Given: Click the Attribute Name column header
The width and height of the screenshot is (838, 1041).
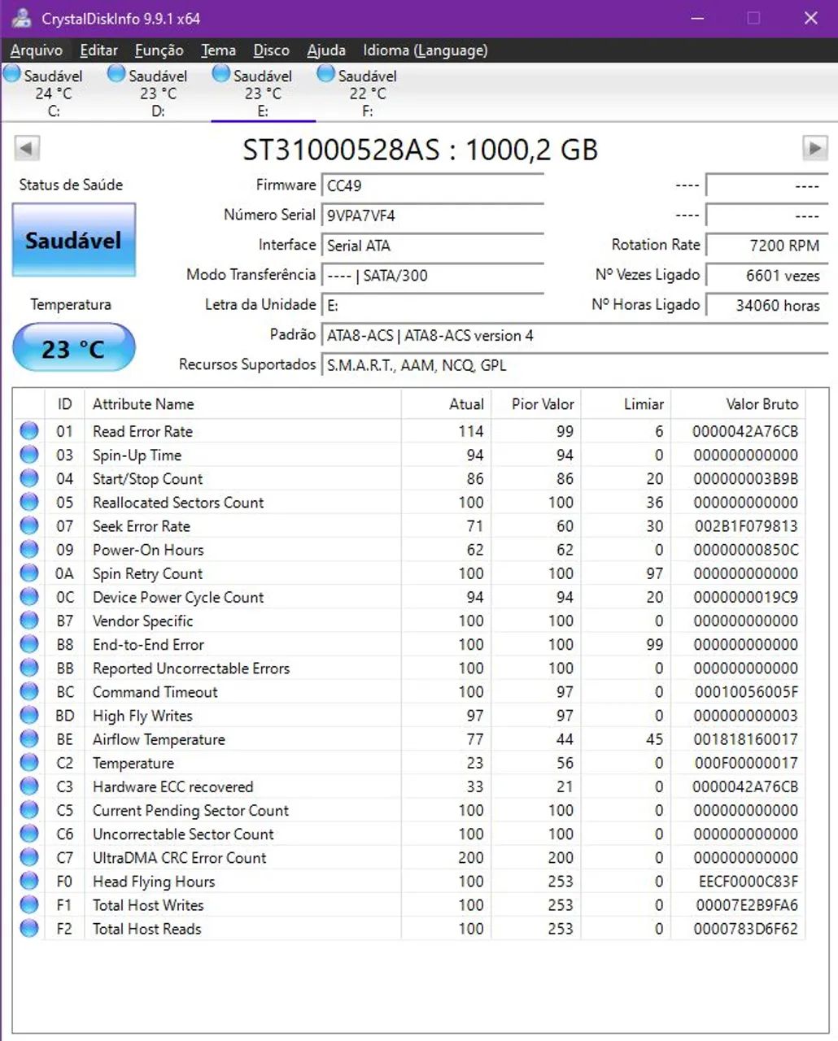Looking at the screenshot, I should point(243,404).
